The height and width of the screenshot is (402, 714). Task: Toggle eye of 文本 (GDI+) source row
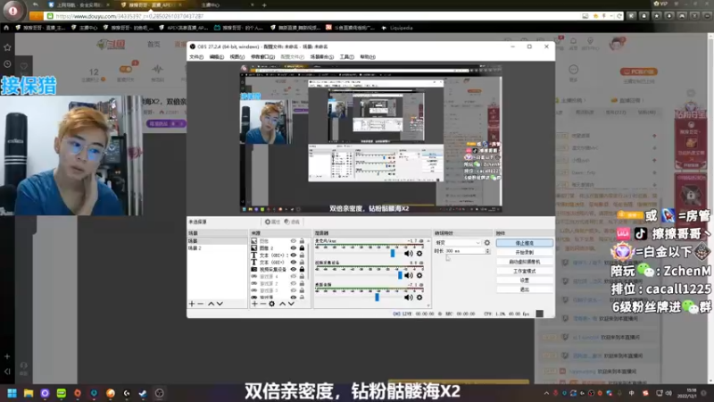294,262
